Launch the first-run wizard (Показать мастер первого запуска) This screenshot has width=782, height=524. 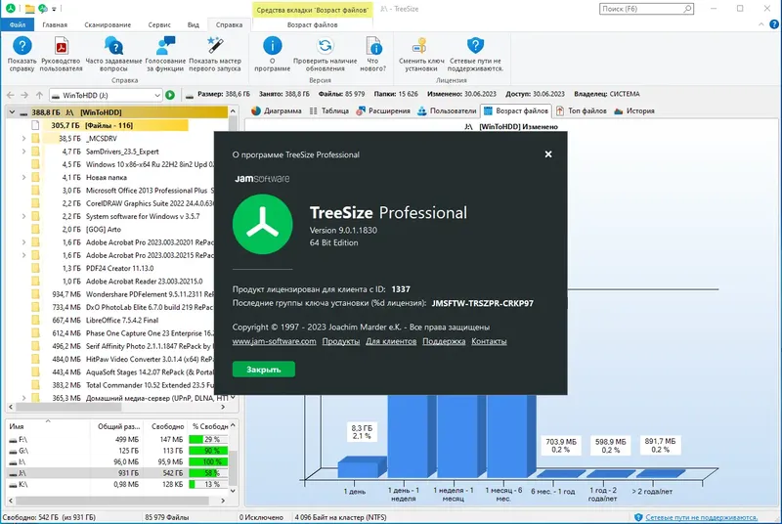pos(215,46)
